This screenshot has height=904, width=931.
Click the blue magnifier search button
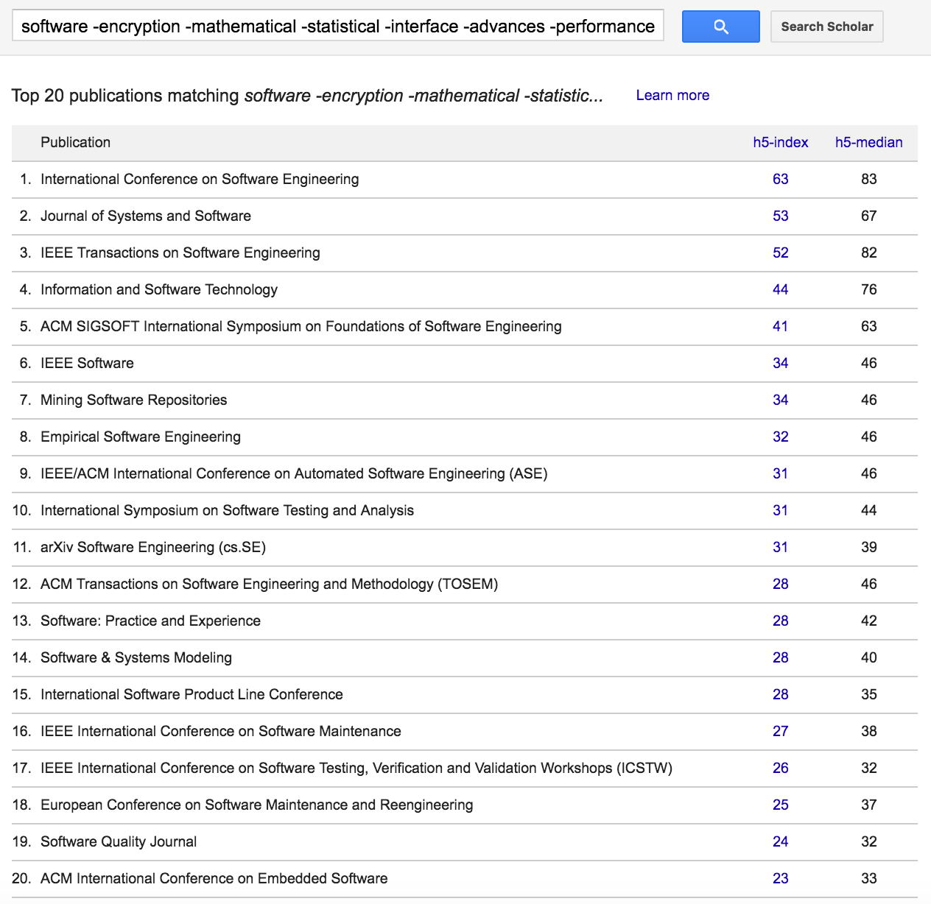click(x=720, y=27)
